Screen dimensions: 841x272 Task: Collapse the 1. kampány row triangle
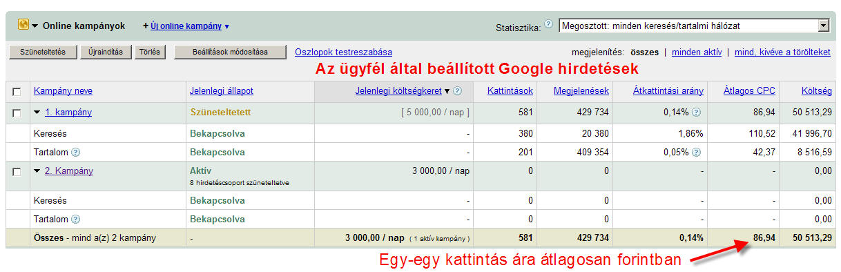(x=37, y=113)
